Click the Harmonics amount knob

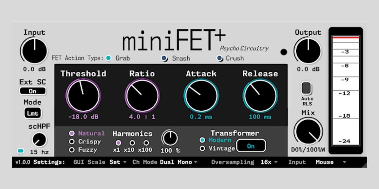[170, 138]
